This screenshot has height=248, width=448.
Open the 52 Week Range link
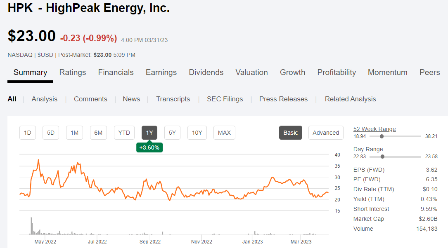tap(374, 129)
